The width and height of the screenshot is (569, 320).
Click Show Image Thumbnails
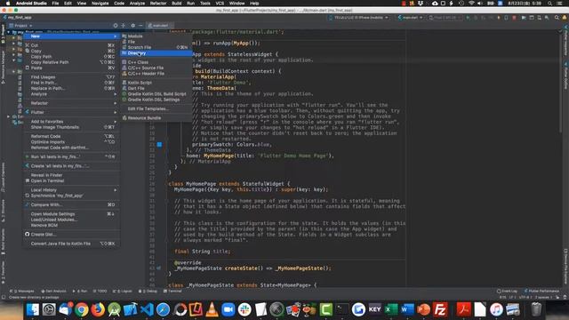point(71,127)
